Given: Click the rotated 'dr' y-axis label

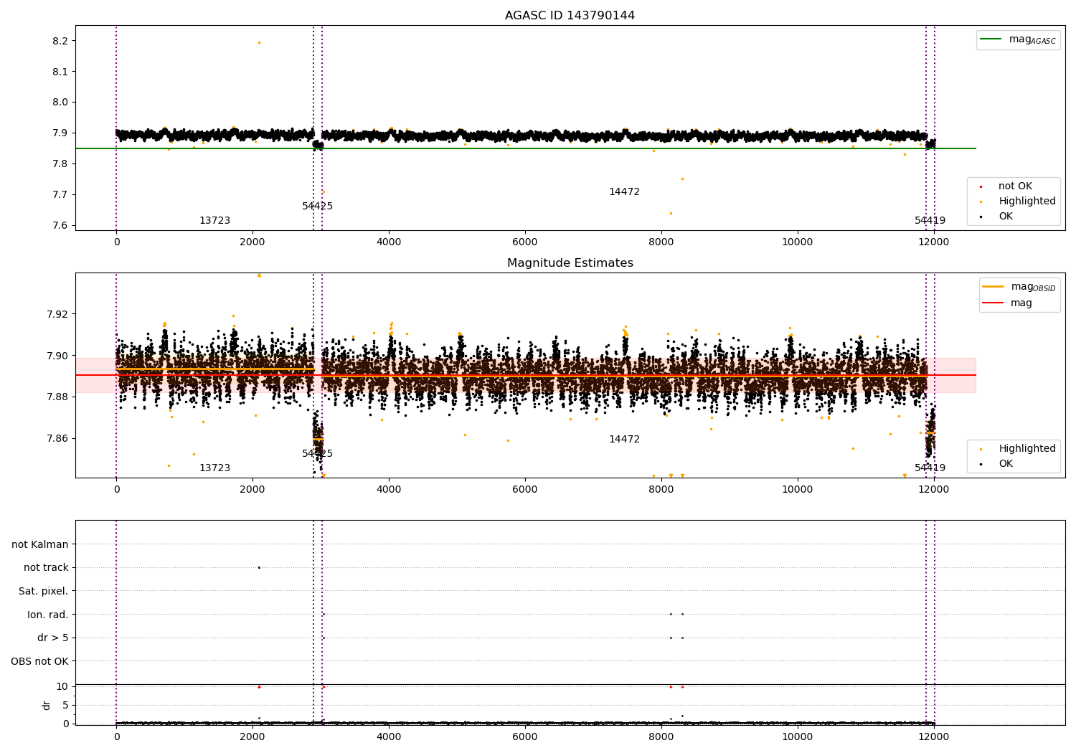Looking at the screenshot, I should [47, 705].
